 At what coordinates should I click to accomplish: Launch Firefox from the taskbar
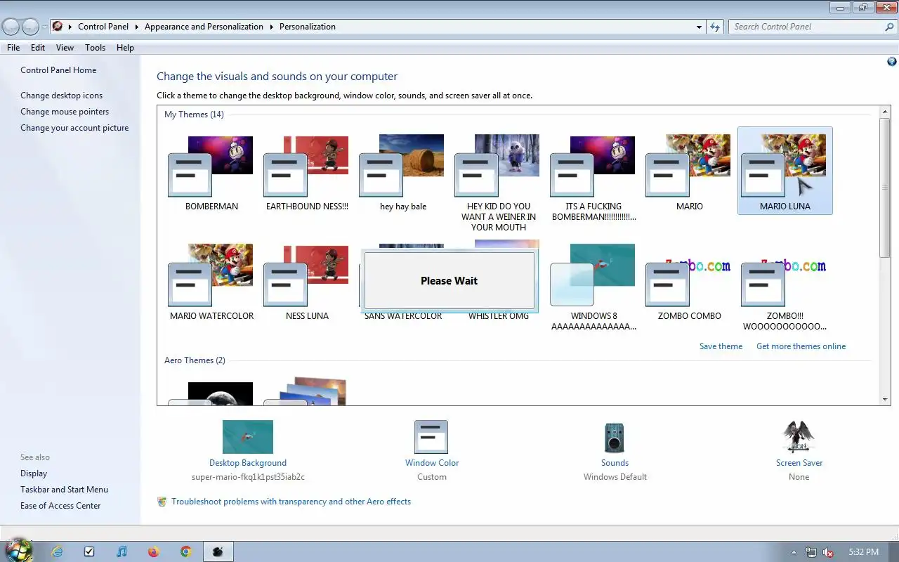(x=154, y=551)
